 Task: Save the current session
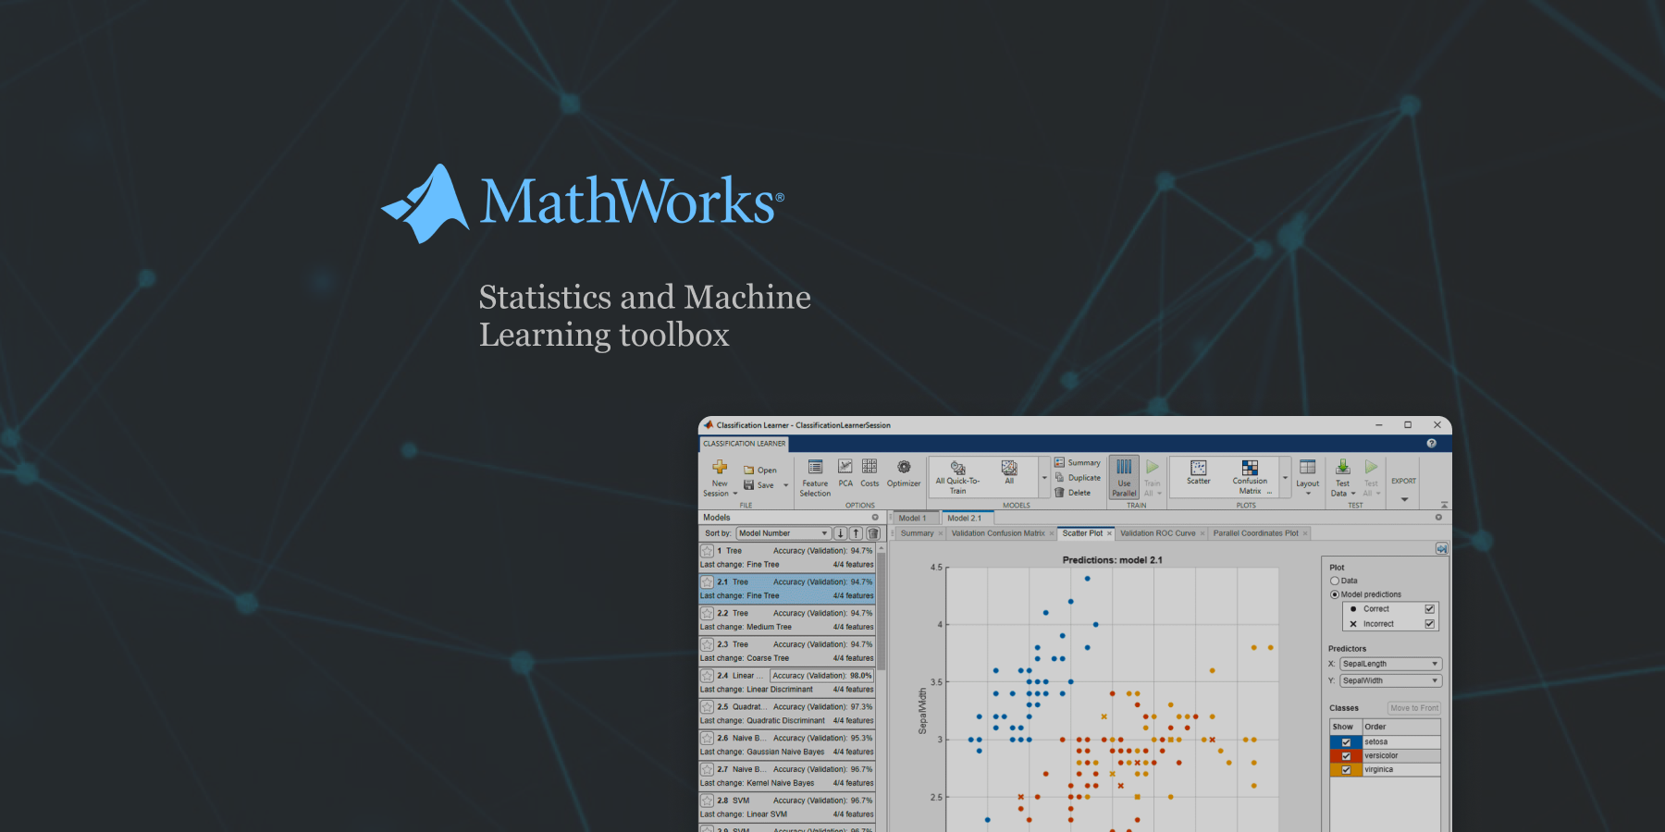coord(758,485)
